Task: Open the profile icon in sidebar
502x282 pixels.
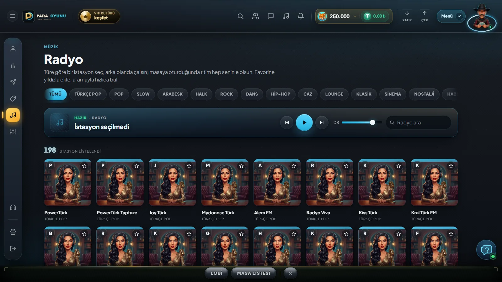Action: pos(13,49)
